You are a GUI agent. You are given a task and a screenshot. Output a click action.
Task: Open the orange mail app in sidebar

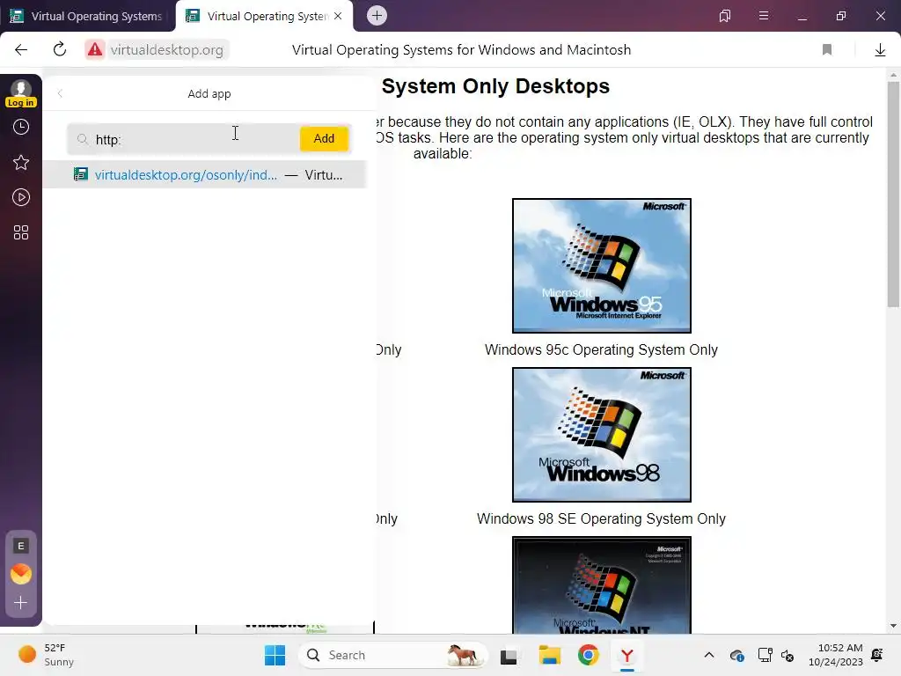coord(21,574)
